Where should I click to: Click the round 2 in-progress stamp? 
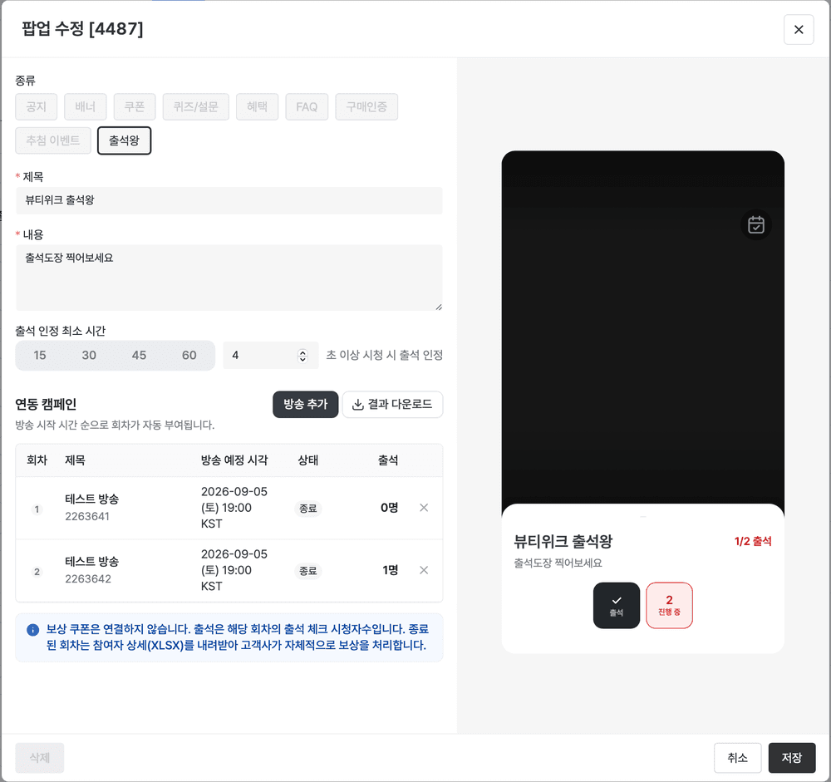coord(669,606)
